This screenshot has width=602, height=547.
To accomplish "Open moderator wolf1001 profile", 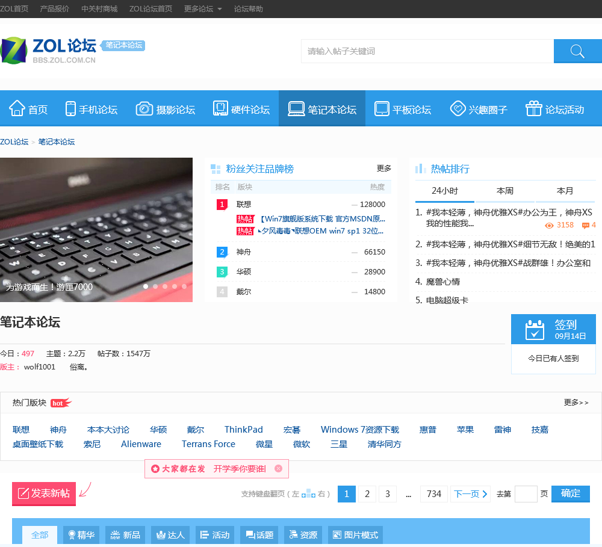I will [40, 367].
